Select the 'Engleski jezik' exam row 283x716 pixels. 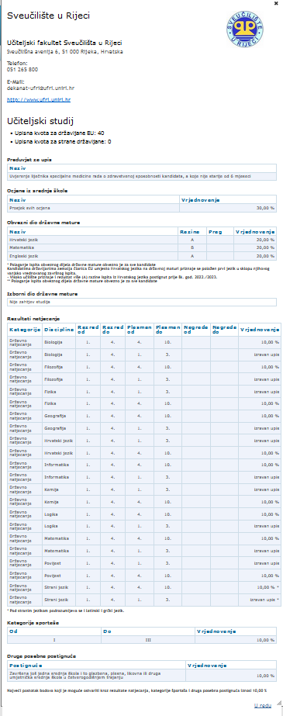[x=142, y=256]
